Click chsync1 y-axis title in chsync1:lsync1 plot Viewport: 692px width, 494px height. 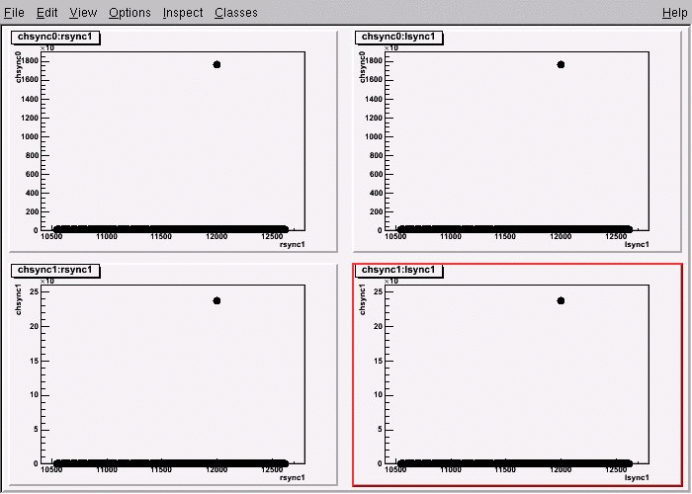[363, 300]
